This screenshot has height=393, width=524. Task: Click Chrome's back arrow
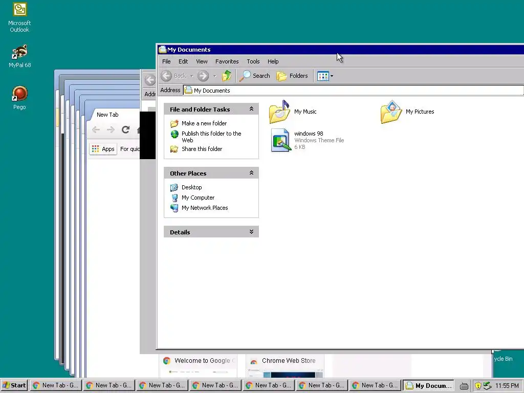[x=96, y=129]
